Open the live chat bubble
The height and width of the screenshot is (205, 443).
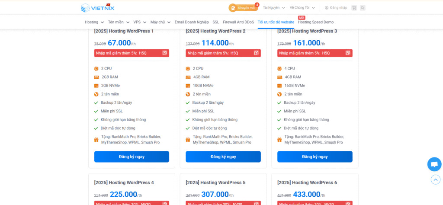point(434,164)
